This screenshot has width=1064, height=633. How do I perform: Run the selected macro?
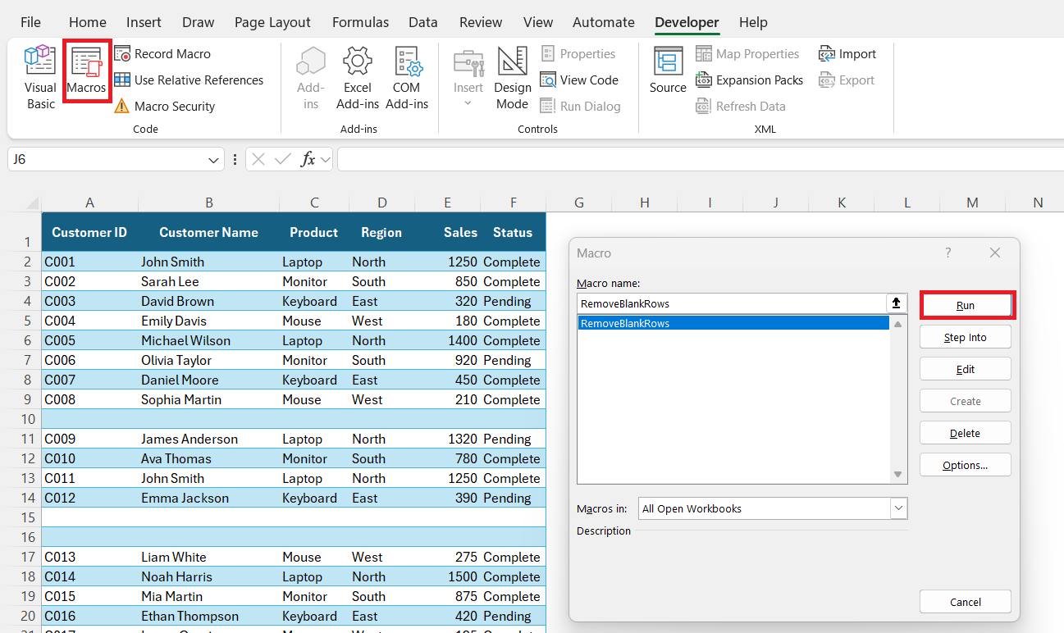coord(966,305)
